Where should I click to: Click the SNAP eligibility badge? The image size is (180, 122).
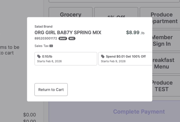pos(63,38)
